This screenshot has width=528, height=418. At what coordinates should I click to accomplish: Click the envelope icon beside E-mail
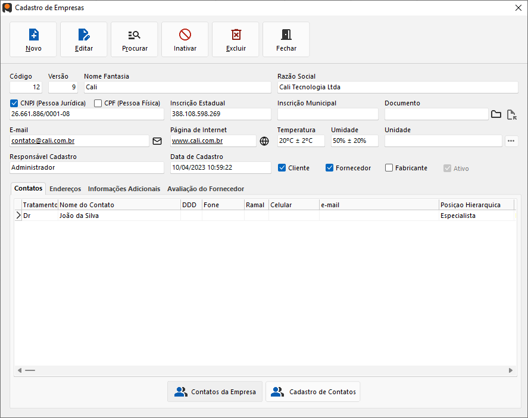click(157, 141)
